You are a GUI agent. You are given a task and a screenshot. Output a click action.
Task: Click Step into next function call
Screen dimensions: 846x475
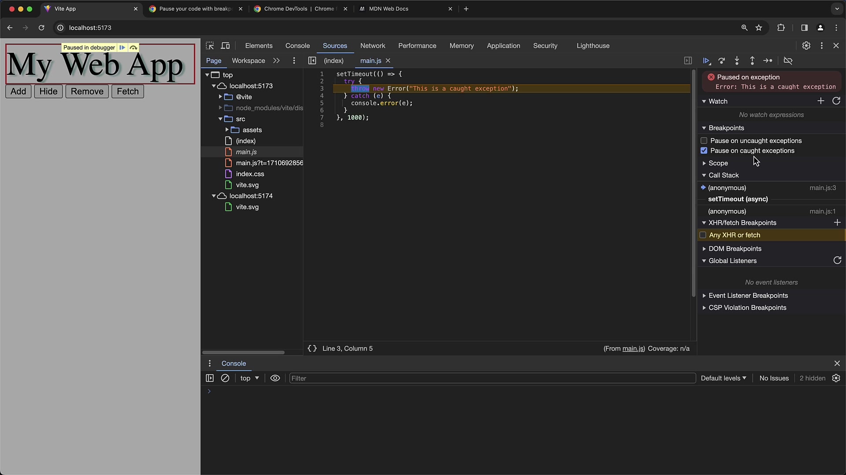737,61
